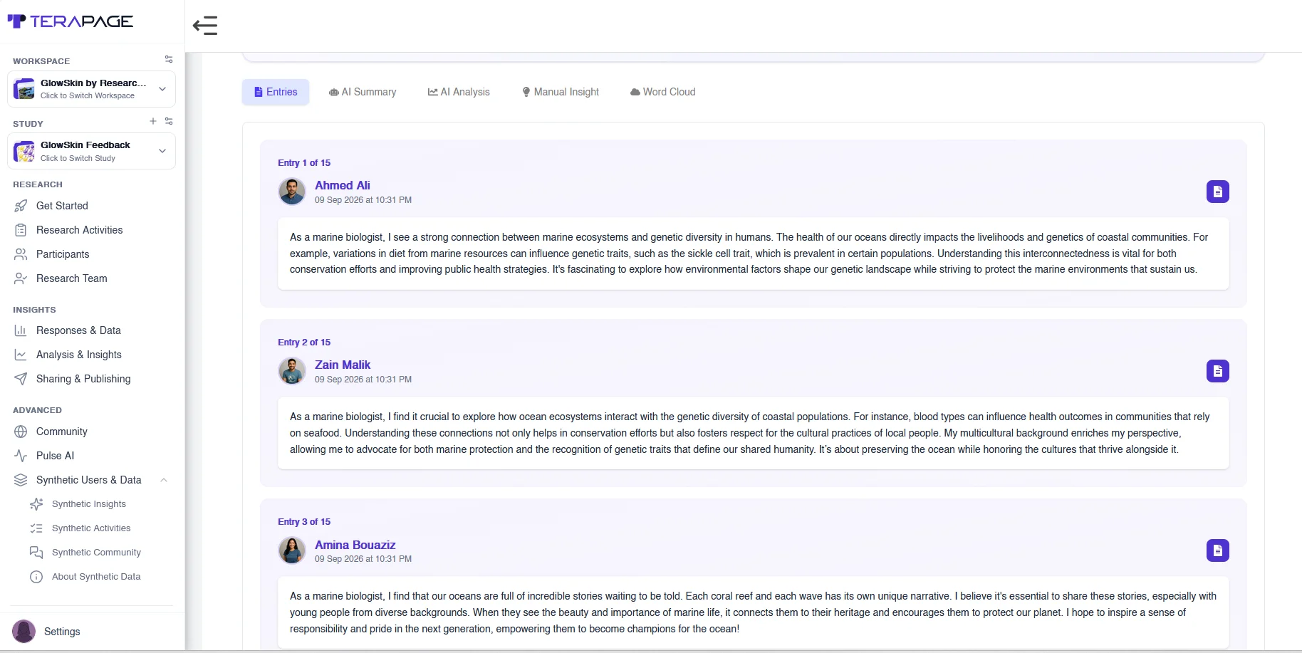Click the 'Entry 2 of 15' label
Screen dimensions: 1302x653
click(304, 343)
